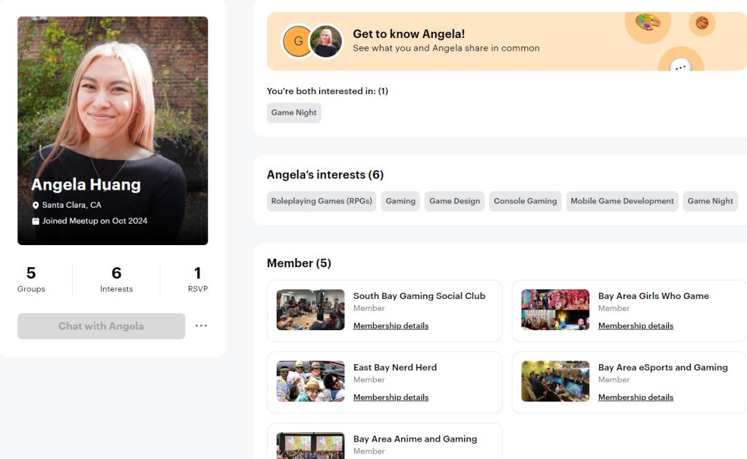
Task: Select the Mobile Game Development interest tag
Action: click(x=622, y=201)
